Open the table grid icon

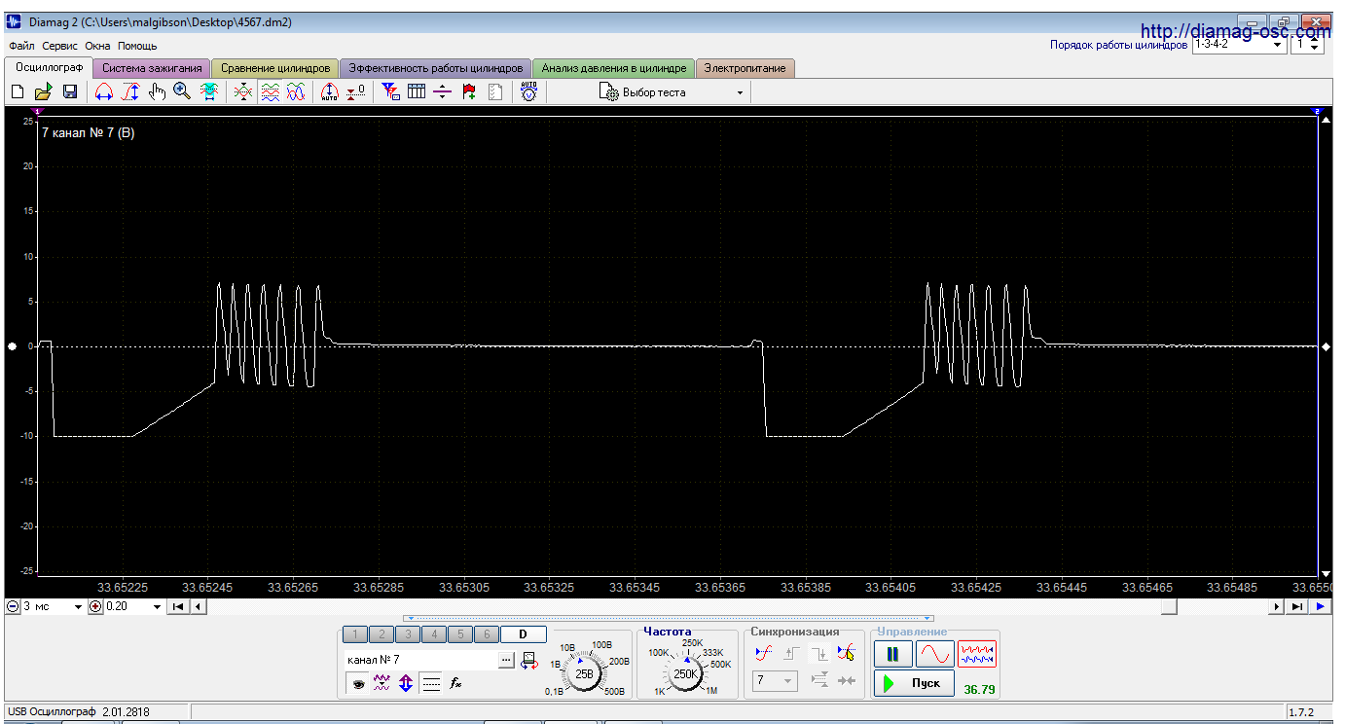(417, 91)
